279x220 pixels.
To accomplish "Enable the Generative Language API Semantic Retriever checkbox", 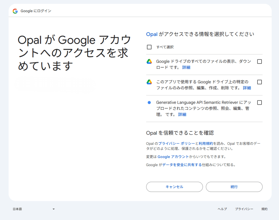I will (259, 102).
